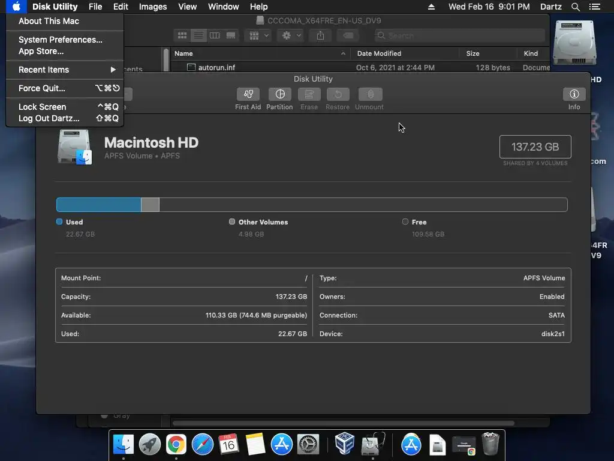Click Finder edit tags button
Image resolution: width=614 pixels, height=461 pixels.
pyautogui.click(x=348, y=35)
